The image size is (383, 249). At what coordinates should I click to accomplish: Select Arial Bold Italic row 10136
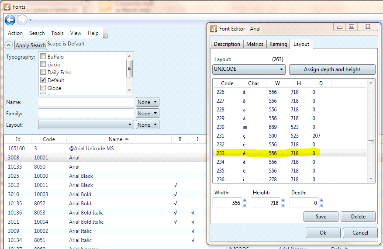pos(106,213)
